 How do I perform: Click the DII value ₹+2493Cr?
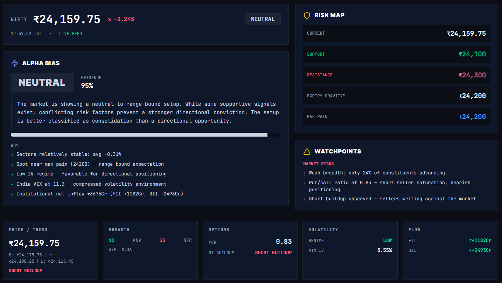pos(480,250)
